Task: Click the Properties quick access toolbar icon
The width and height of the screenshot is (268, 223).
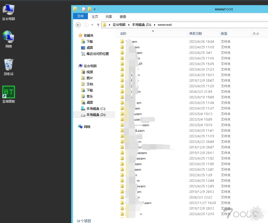Action: (84, 9)
